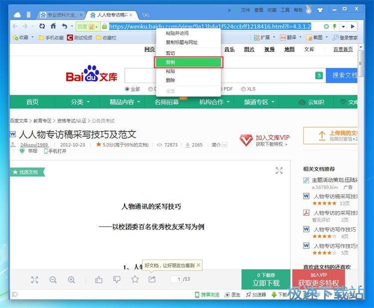374x308 pixels.
Task: Choose 粘贴并访问 in the context menu
Action: 188,33
